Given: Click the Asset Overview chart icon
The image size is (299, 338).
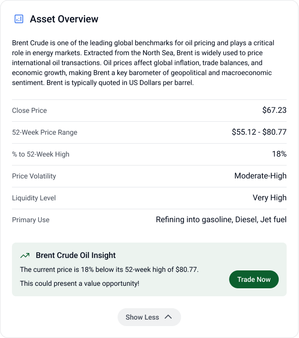Looking at the screenshot, I should coord(19,19).
